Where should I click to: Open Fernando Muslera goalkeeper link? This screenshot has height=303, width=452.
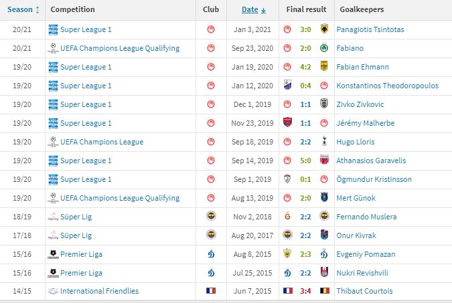coord(366,217)
